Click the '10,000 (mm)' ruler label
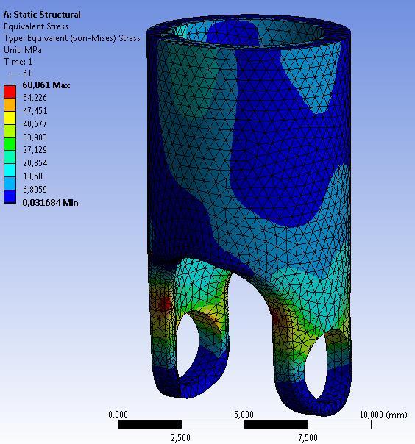Viewport: 415px width, 444px height. [383, 415]
